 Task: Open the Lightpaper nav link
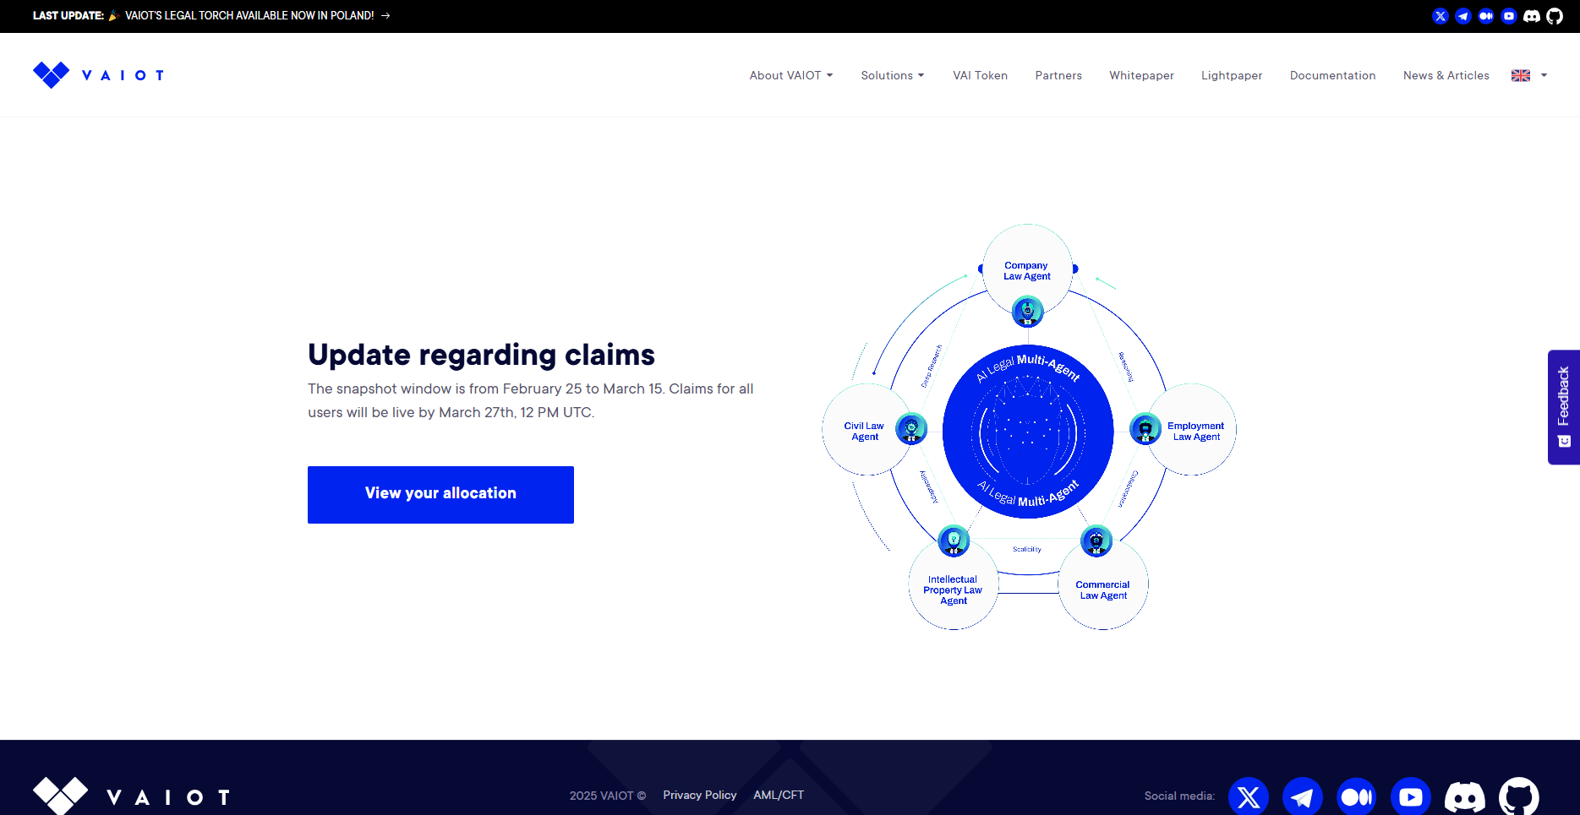click(x=1232, y=75)
